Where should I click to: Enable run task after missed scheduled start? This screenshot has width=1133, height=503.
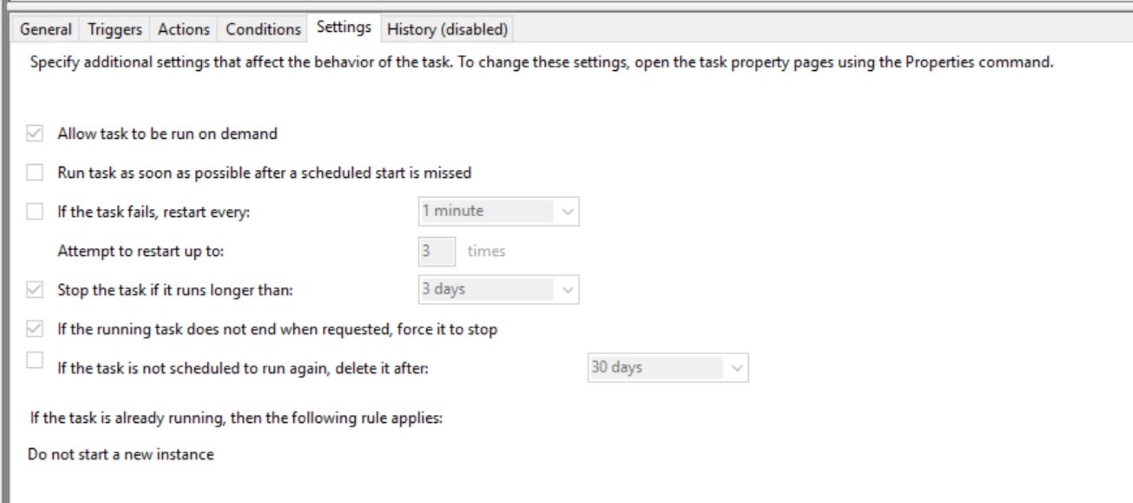tap(35, 172)
